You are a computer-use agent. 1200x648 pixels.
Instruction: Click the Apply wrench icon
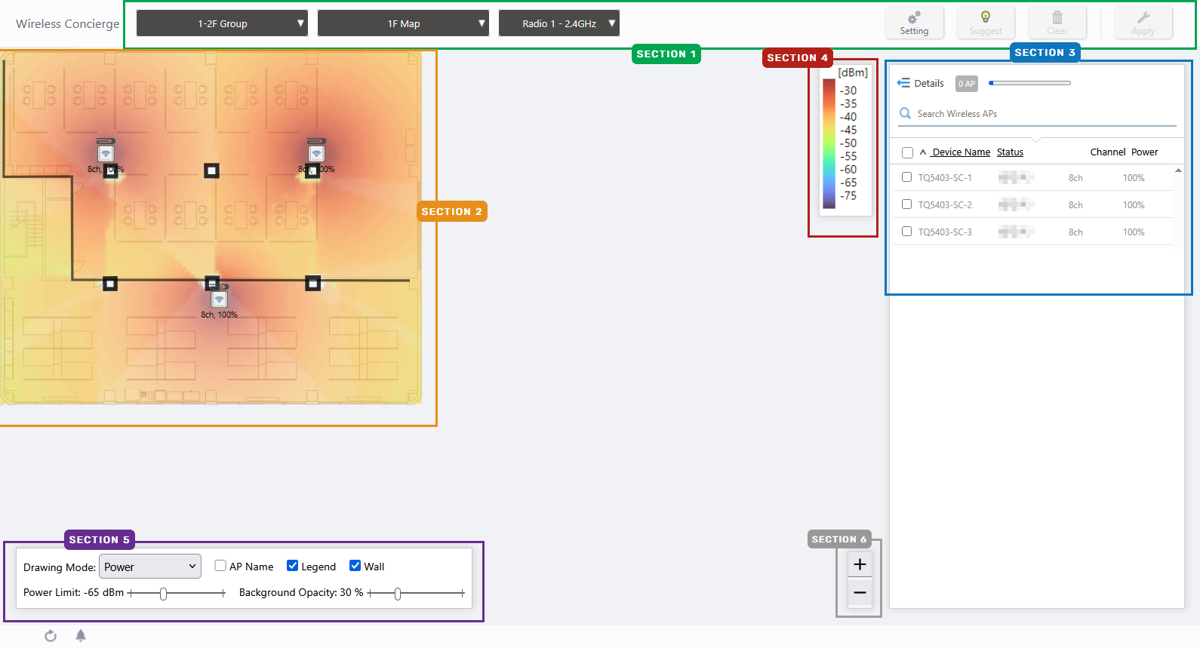click(1143, 18)
